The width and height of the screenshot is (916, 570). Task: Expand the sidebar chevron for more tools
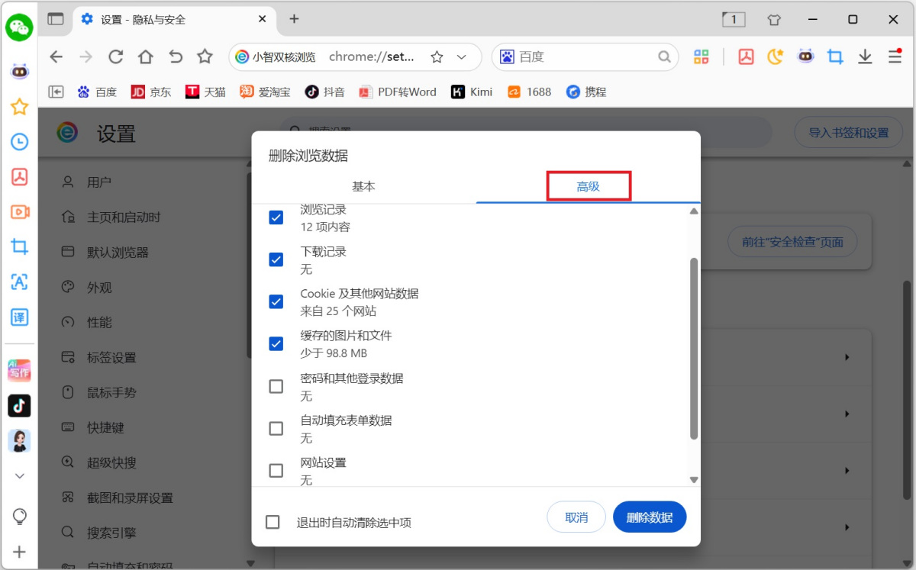[x=19, y=475]
